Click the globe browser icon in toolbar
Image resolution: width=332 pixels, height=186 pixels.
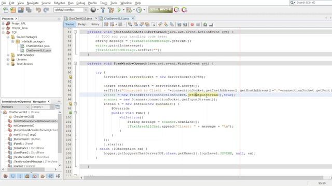(x=93, y=10)
